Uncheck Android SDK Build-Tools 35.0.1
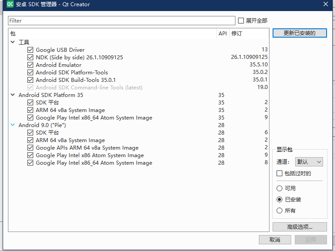335x251 pixels. click(31, 80)
